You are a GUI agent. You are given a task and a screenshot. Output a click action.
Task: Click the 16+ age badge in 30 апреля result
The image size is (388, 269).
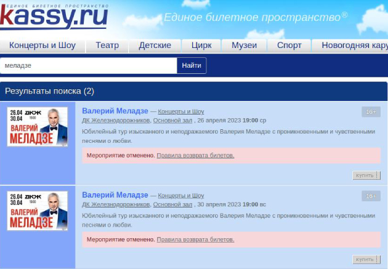371,196
